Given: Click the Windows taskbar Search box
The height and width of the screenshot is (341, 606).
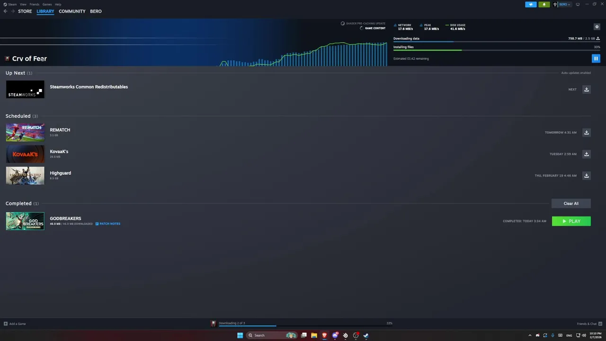Looking at the screenshot, I should pos(271,335).
